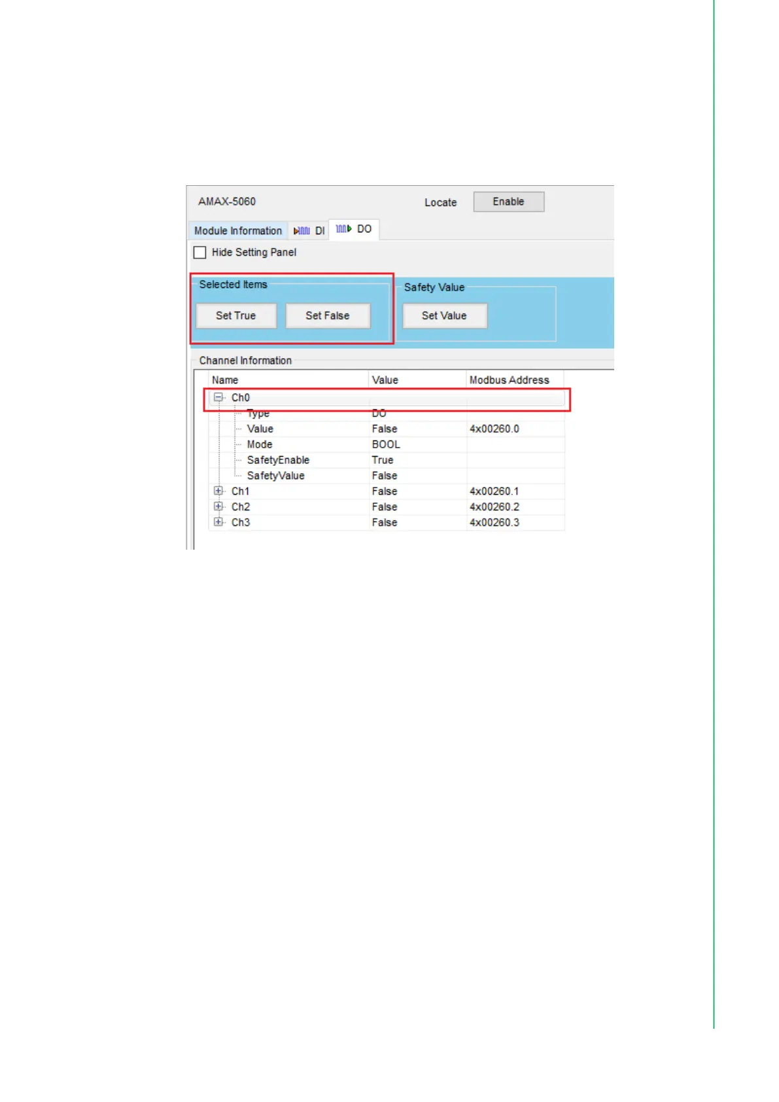
Task: Select the Mode row showing BOOL
Action: point(260,444)
